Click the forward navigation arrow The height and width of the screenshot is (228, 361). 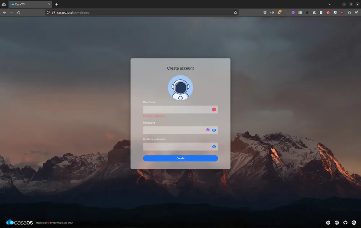pos(12,13)
